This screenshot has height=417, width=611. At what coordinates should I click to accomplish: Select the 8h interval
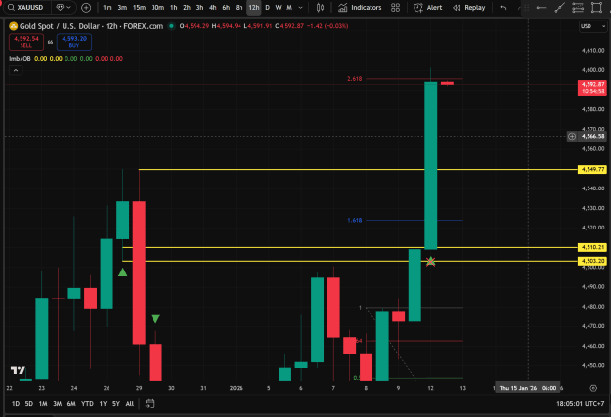(x=239, y=8)
